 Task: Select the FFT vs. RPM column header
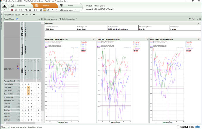pyautogui.click(x=22, y=29)
